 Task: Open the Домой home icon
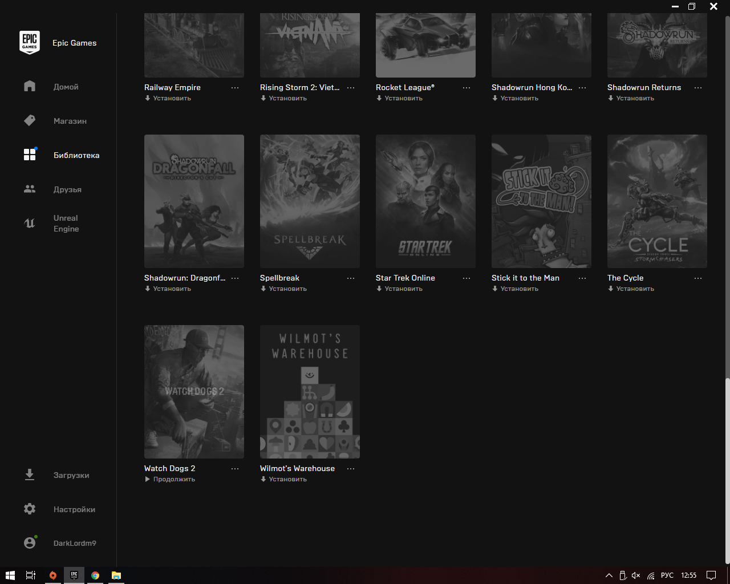pos(30,86)
